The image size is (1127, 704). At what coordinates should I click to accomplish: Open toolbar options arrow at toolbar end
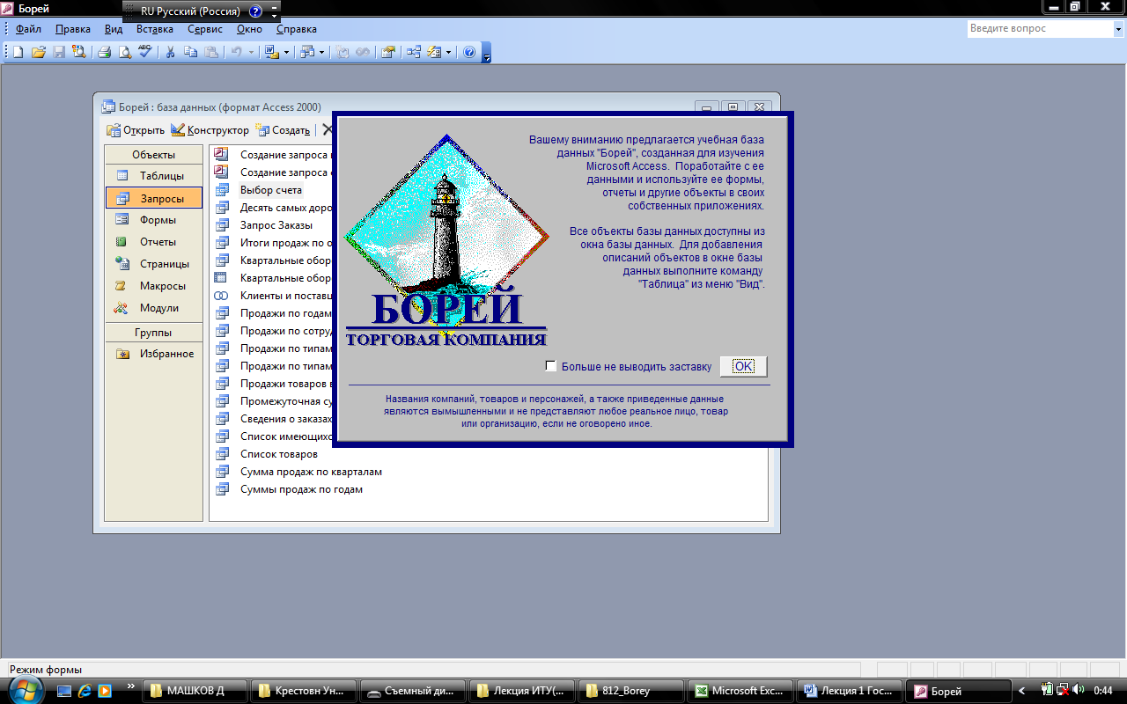(486, 53)
